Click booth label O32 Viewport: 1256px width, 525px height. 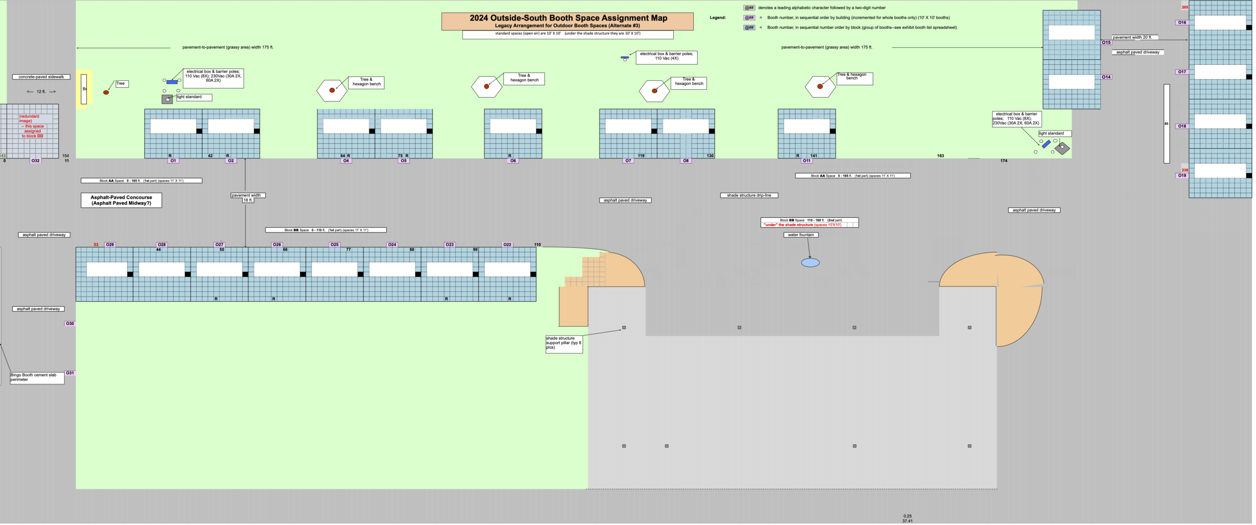pyautogui.click(x=35, y=161)
